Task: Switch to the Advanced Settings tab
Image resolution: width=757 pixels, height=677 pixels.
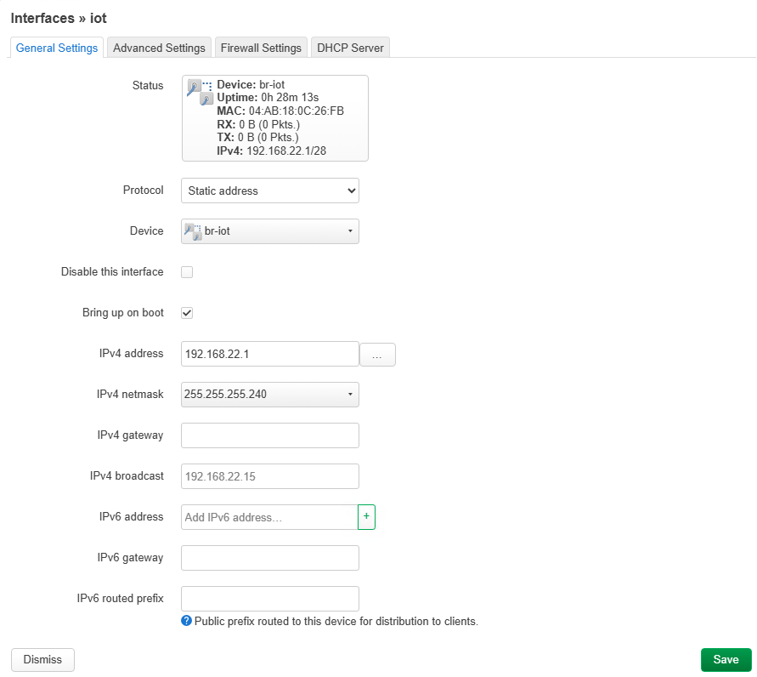Action: click(159, 48)
